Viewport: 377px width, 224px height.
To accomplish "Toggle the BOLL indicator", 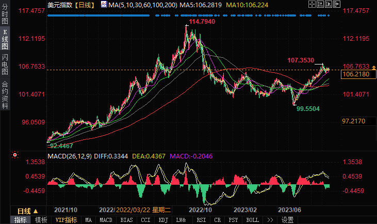I will coord(253,220).
